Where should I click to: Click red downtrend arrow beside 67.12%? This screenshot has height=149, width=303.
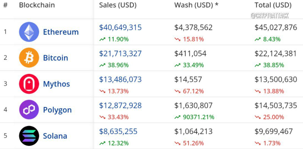click(x=177, y=91)
